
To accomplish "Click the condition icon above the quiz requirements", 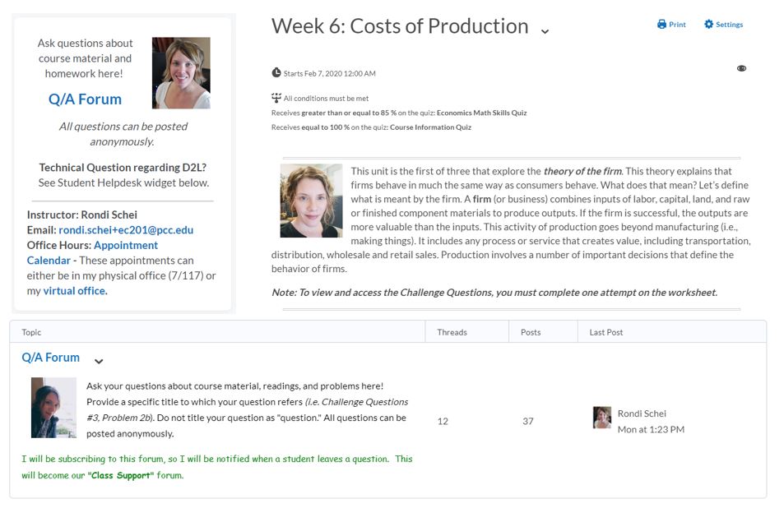I will pos(275,97).
